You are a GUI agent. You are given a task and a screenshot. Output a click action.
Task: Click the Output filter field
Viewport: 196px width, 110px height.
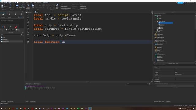click(137, 84)
